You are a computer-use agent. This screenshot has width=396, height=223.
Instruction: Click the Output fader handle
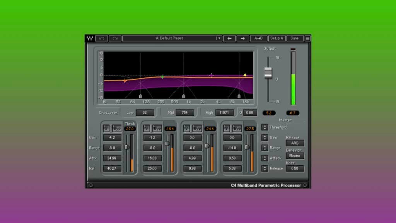coord(268,72)
